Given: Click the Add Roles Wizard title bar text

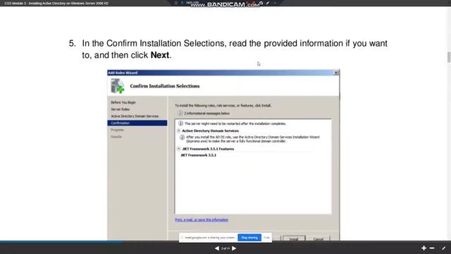Looking at the screenshot, I should click(123, 73).
